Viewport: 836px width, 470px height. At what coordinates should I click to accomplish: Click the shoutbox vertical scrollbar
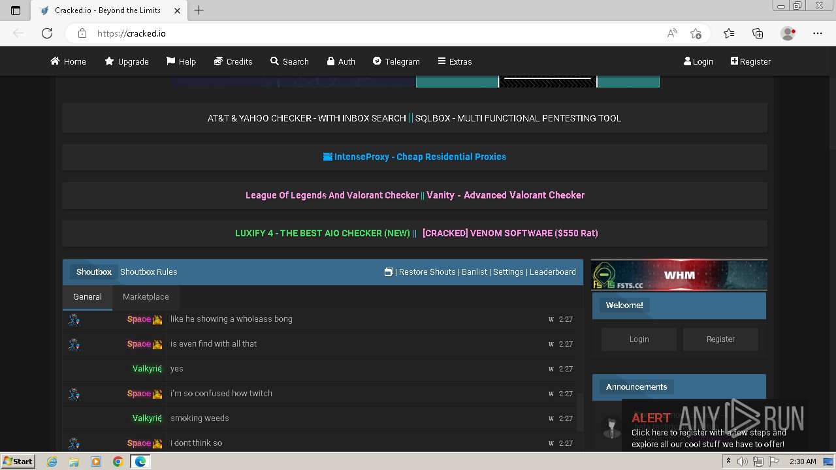tap(579, 412)
